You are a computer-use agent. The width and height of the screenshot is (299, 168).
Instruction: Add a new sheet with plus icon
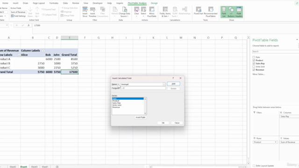click(57, 167)
